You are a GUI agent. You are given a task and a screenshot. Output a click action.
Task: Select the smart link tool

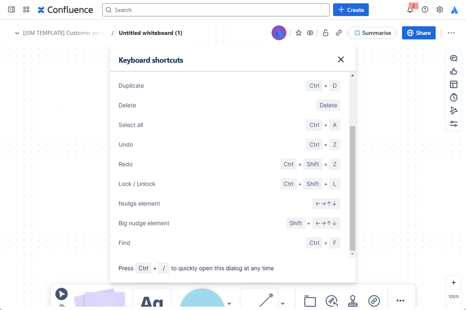pyautogui.click(x=374, y=301)
